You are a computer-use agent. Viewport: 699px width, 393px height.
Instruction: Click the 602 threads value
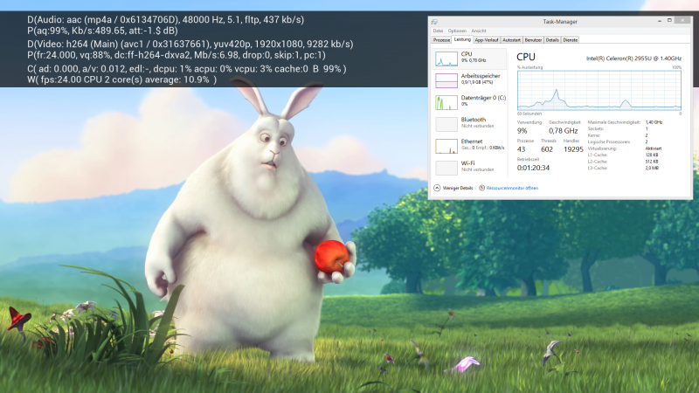[x=547, y=149]
